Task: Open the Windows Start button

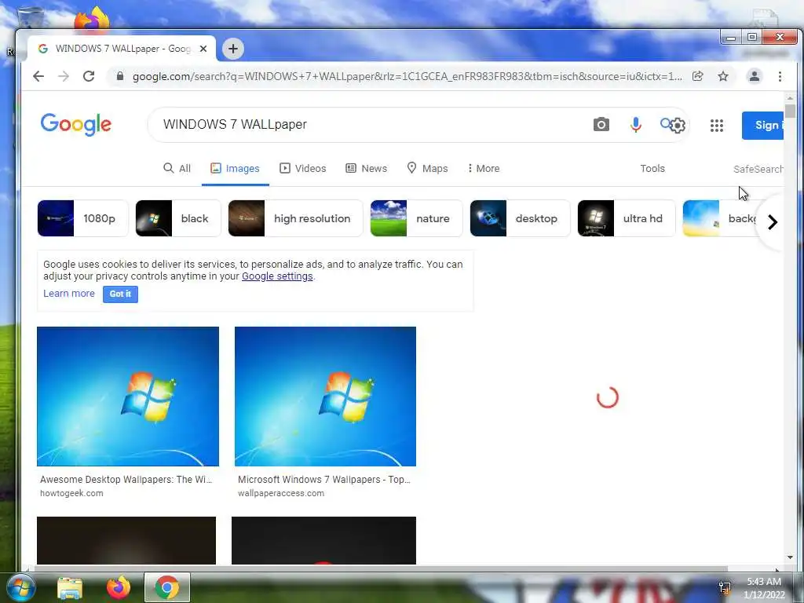Action: click(x=21, y=587)
